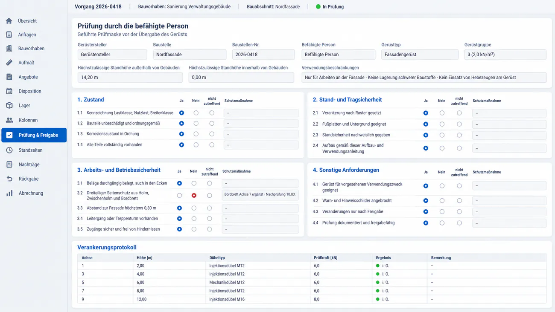
Task: Click the Gerüstgruppe field 3 (2,0 kN/m²)
Action: tap(505, 55)
